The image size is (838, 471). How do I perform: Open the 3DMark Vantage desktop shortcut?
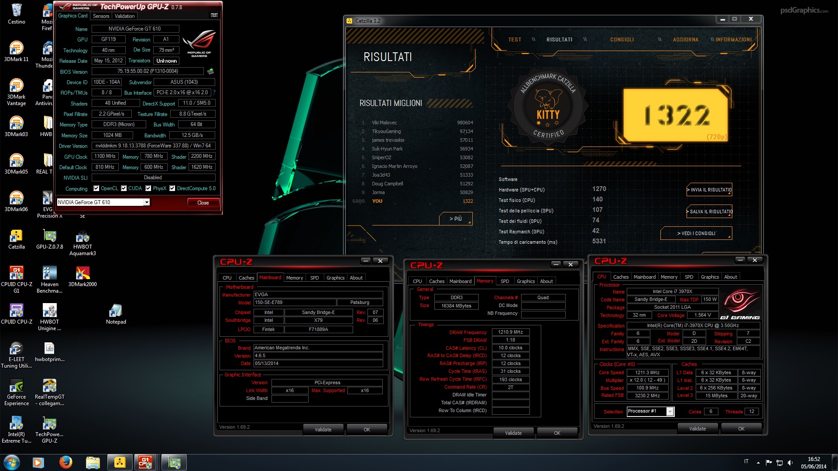[x=17, y=92]
